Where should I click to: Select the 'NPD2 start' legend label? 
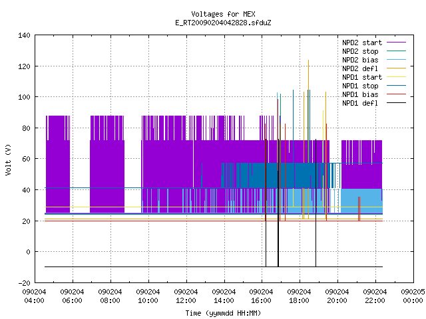(362, 43)
